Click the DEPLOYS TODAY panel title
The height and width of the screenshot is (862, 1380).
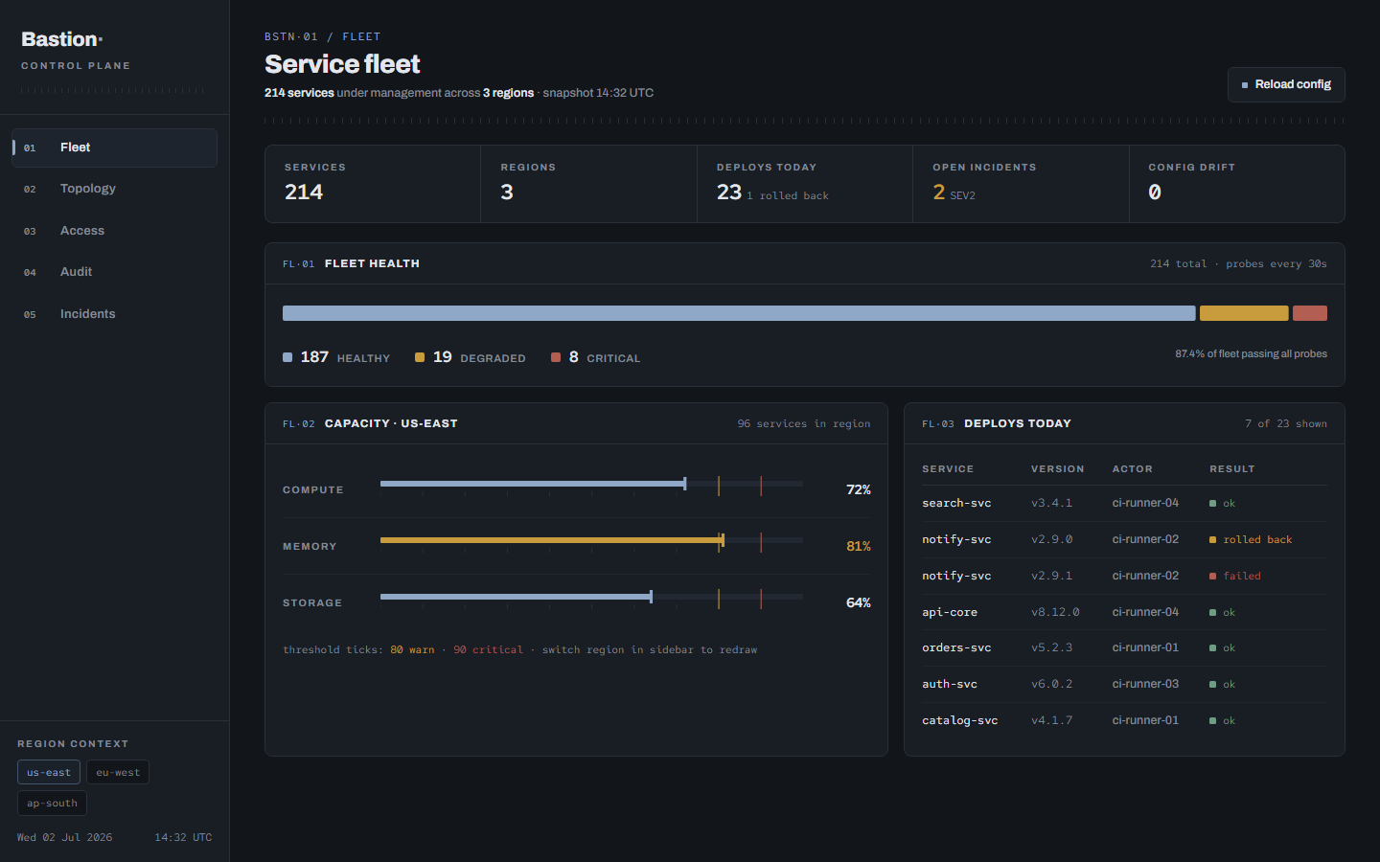point(1018,423)
